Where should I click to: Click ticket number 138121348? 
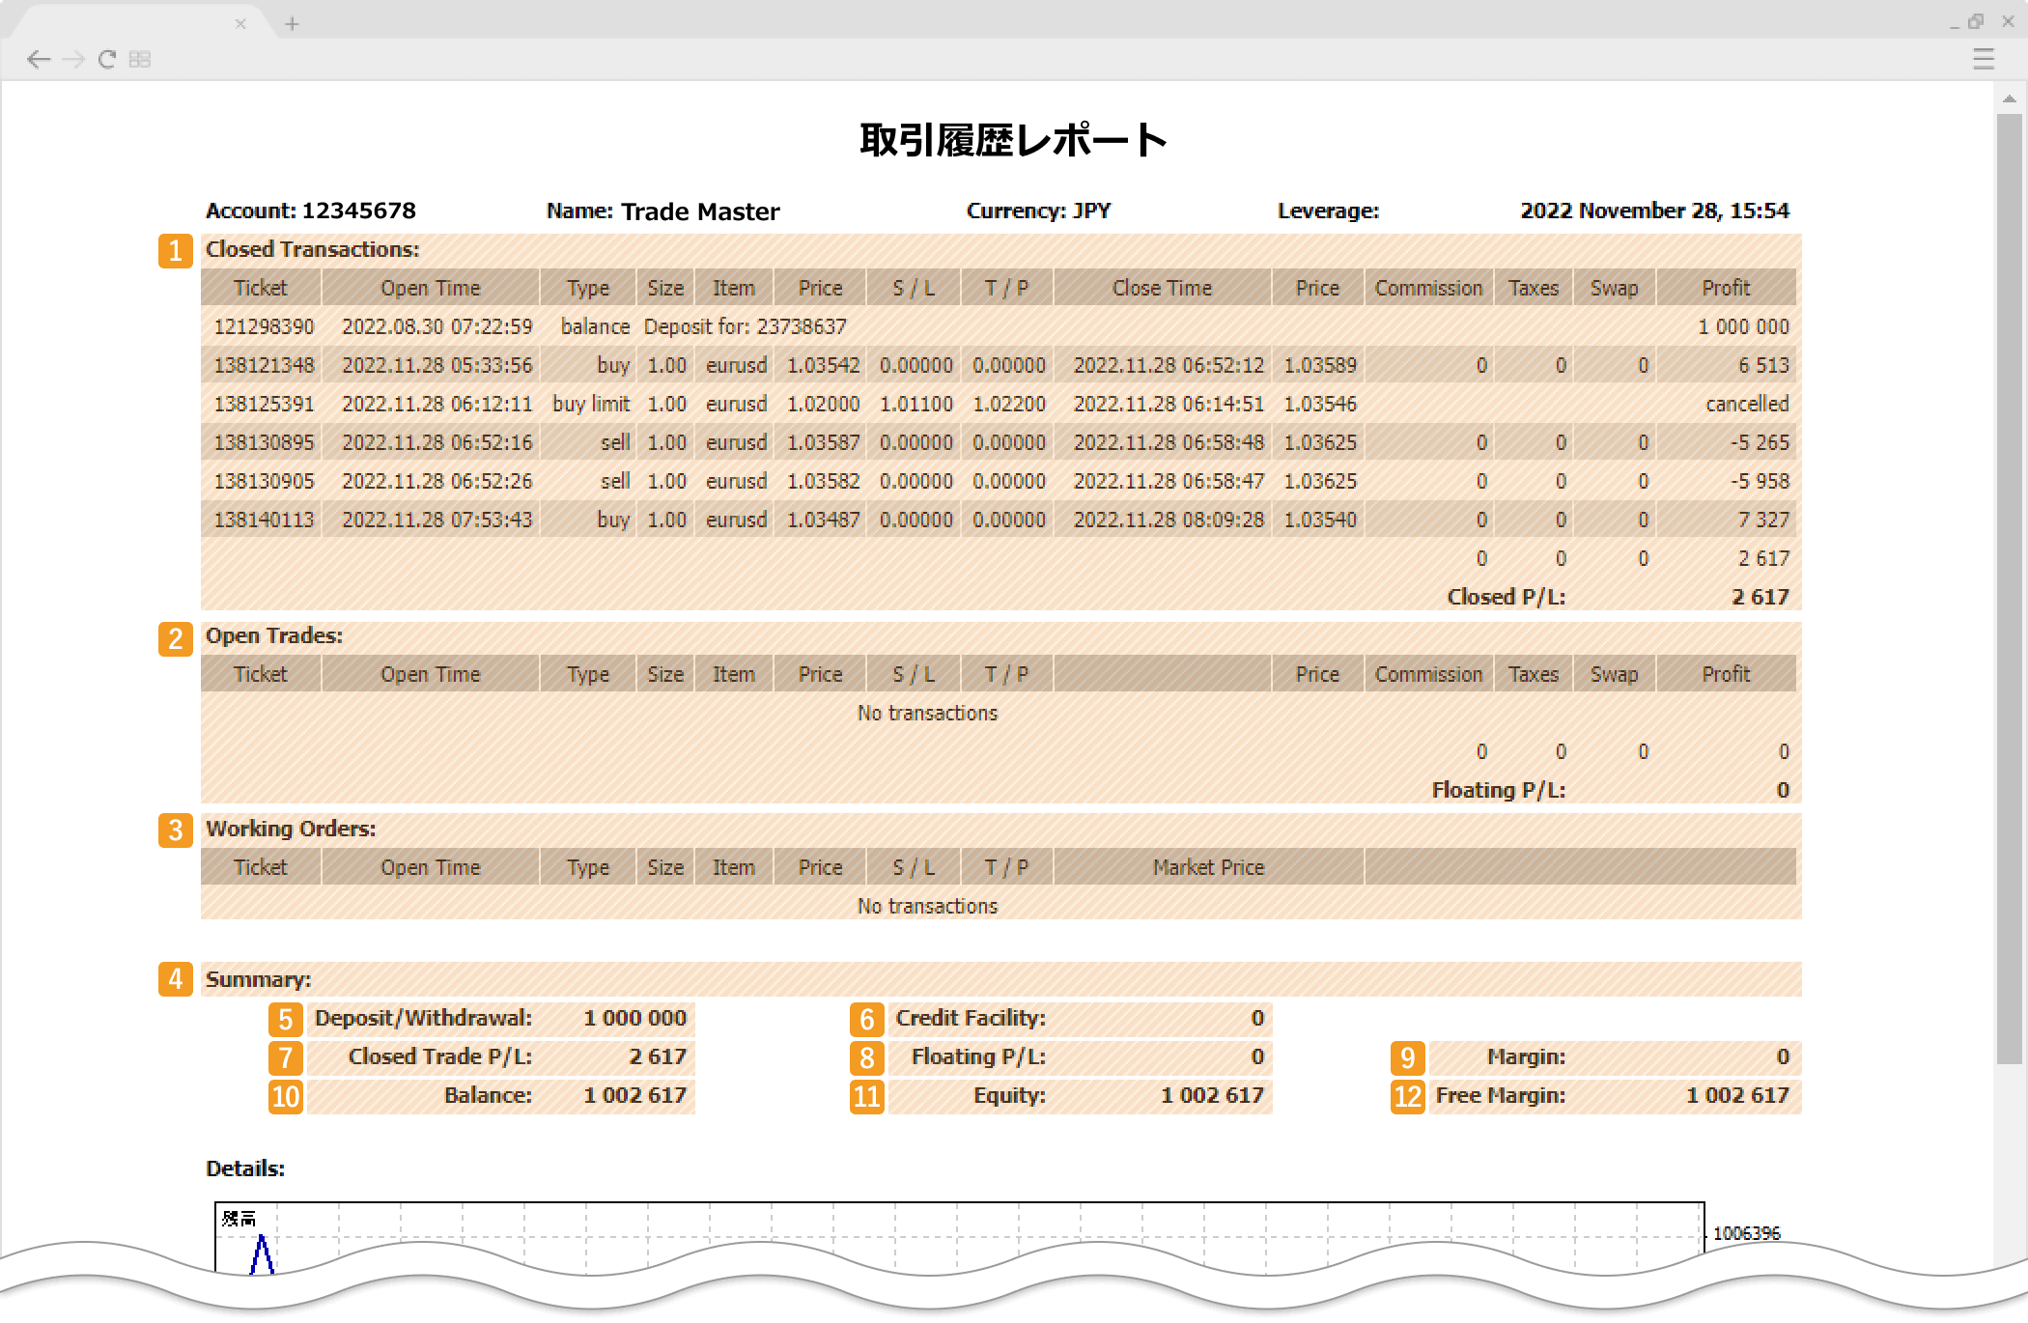(264, 365)
